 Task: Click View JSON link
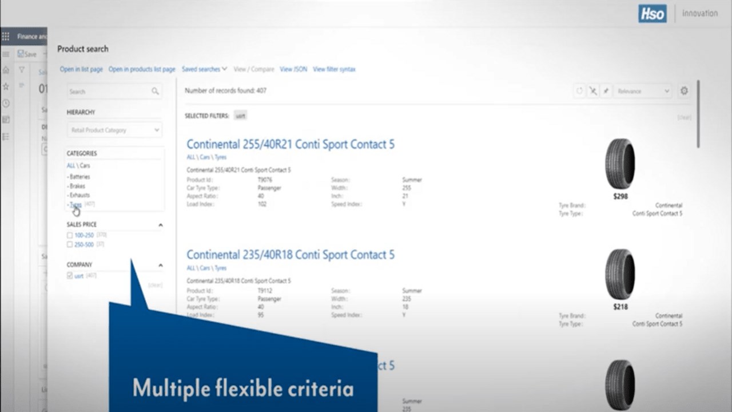pyautogui.click(x=293, y=69)
